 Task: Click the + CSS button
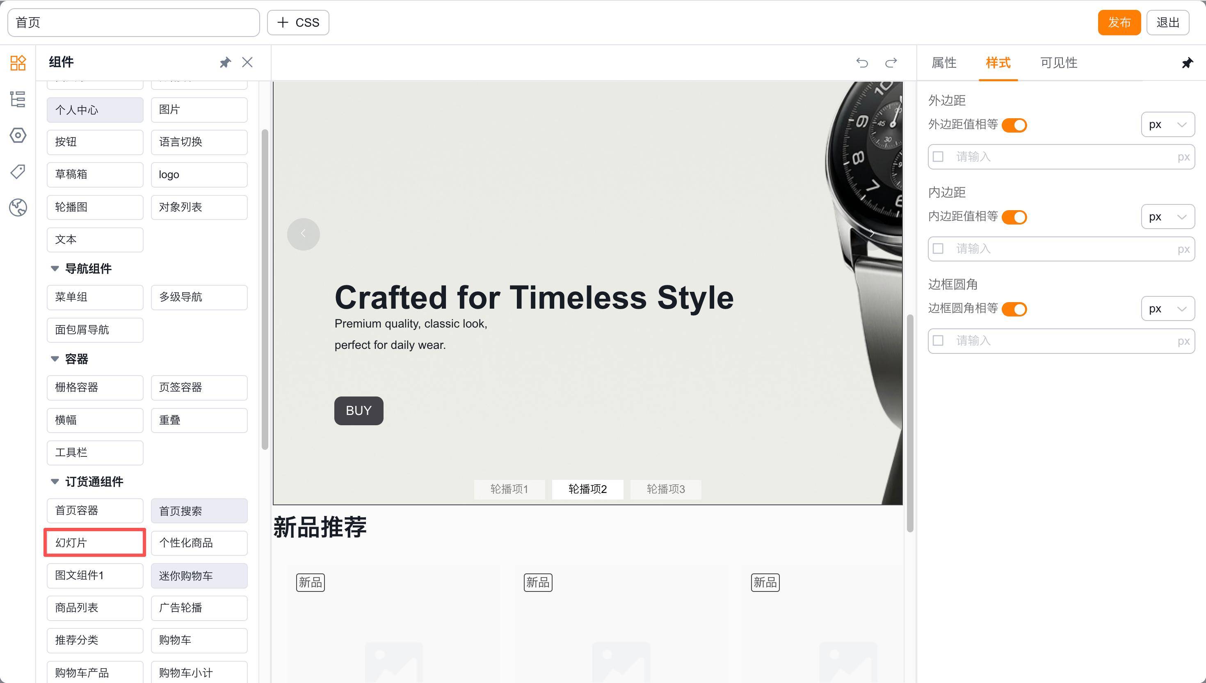(x=298, y=23)
